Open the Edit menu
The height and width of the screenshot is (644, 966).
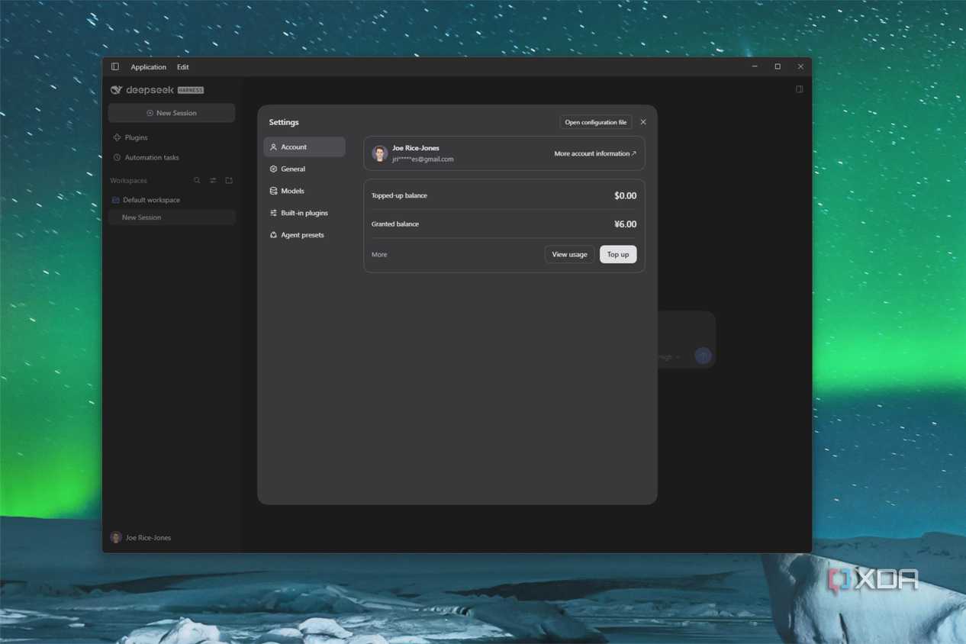(x=183, y=67)
